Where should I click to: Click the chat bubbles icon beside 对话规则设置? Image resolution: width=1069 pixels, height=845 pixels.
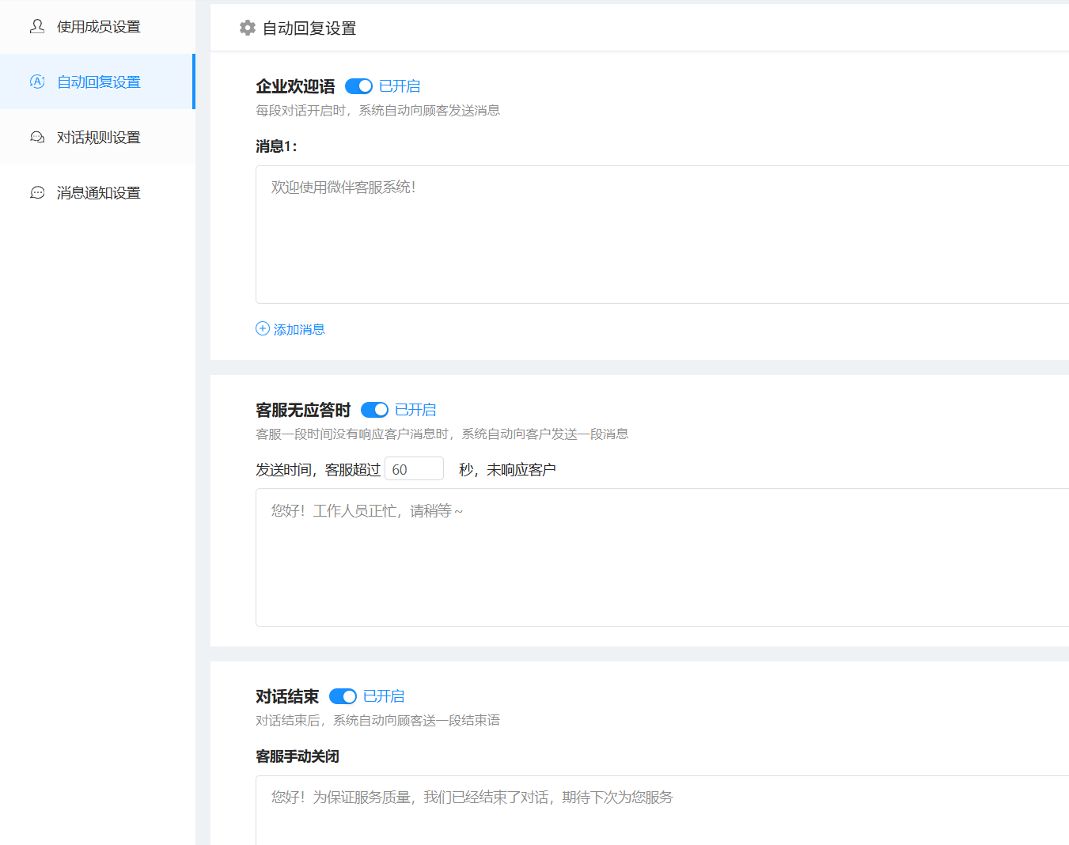point(37,137)
